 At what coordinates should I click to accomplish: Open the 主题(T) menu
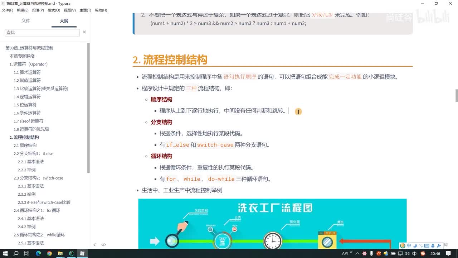(x=85, y=10)
